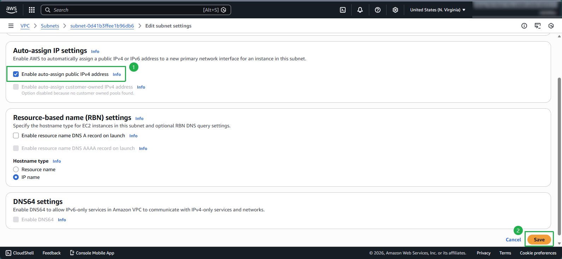Open Info for Auto-assign IP settings
Viewport: 562px width, 259px height.
95,52
